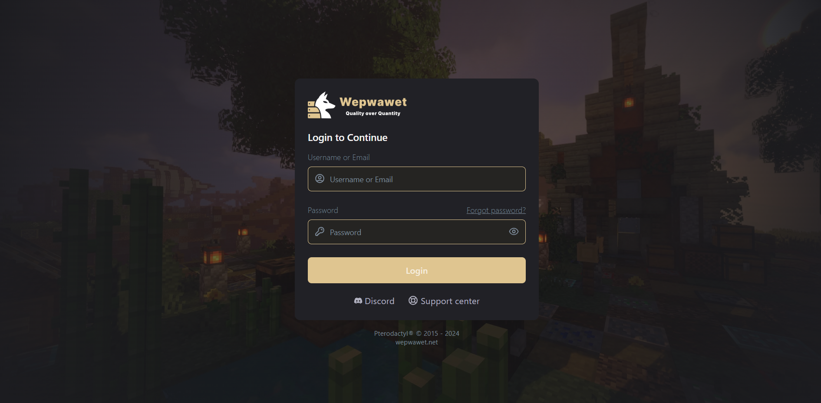Click the Username or Email field label
Viewport: 821px width, 403px height.
[x=339, y=157]
